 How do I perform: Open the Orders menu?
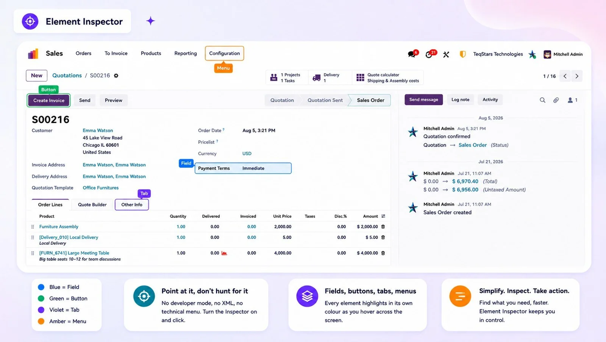point(83,53)
